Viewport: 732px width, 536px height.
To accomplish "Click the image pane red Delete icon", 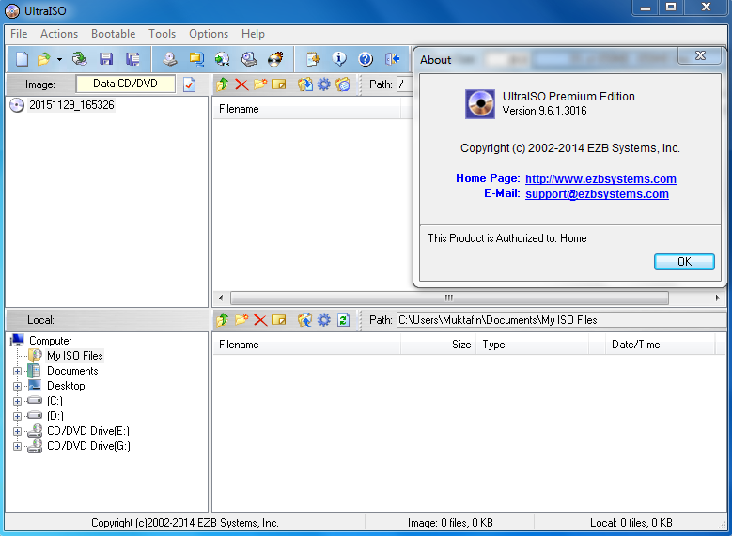I will click(241, 84).
